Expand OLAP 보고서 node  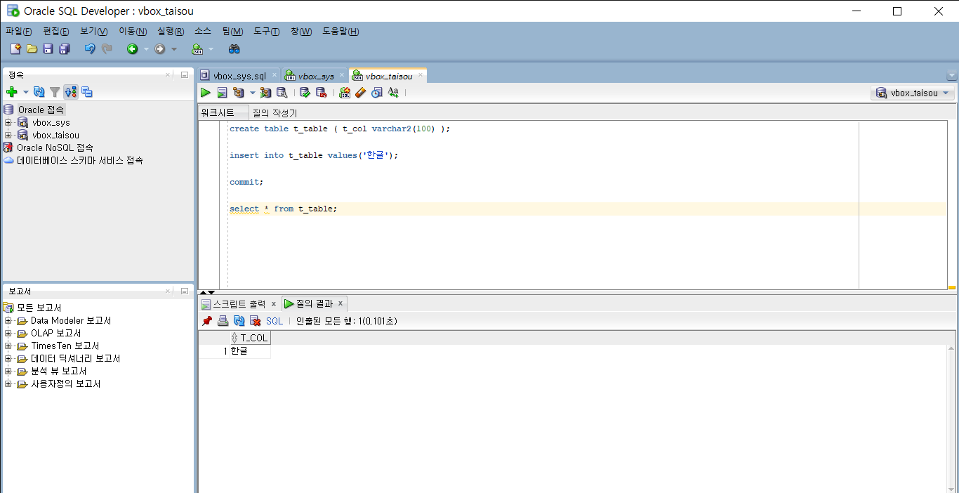[x=8, y=333]
